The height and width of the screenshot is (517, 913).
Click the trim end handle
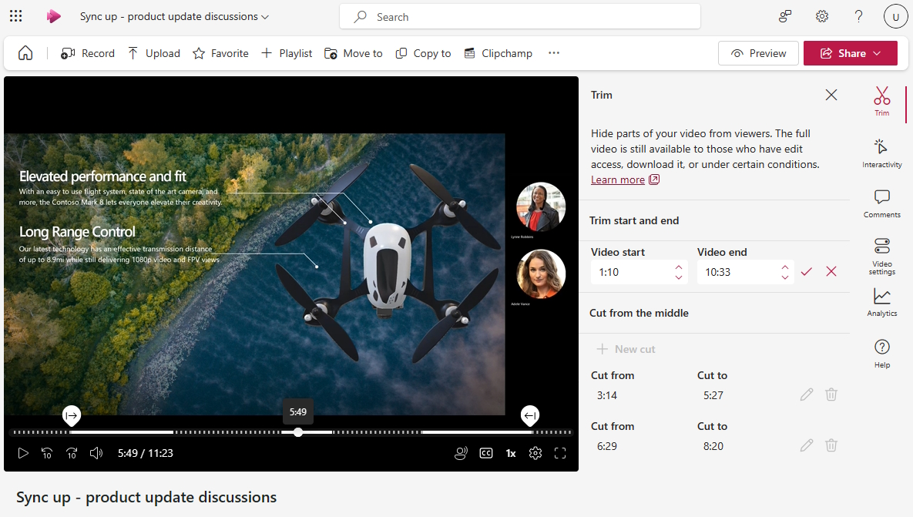(530, 416)
